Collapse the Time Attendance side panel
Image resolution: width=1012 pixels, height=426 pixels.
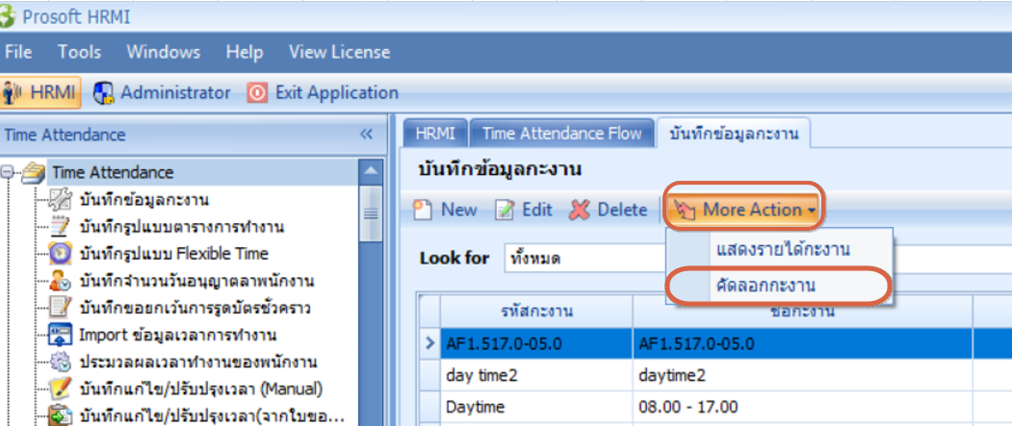click(366, 134)
